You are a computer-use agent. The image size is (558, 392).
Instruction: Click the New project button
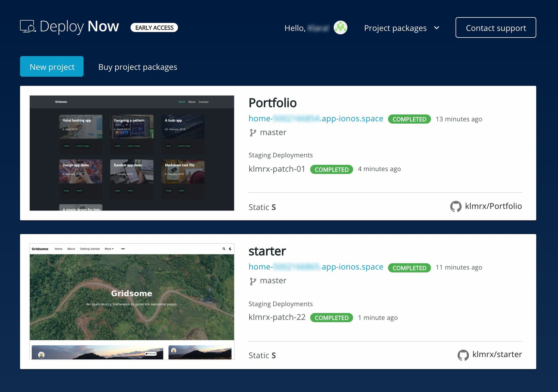coord(52,67)
